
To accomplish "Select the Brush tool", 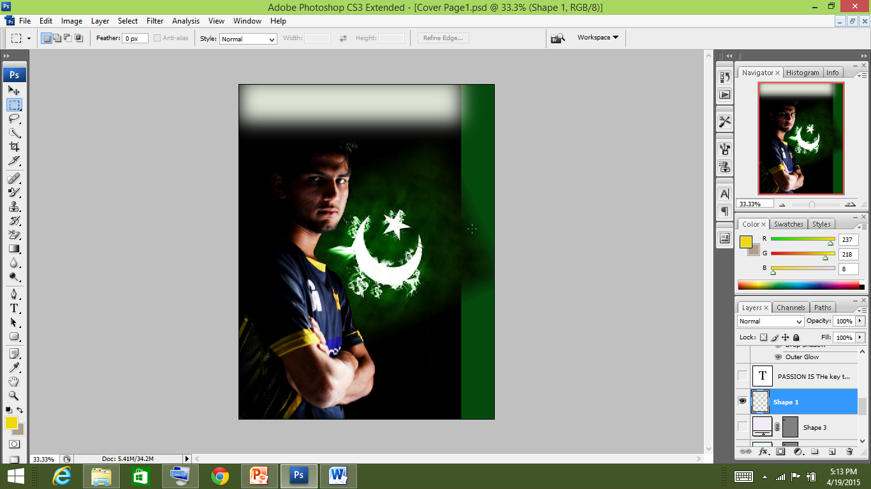I will pyautogui.click(x=14, y=192).
